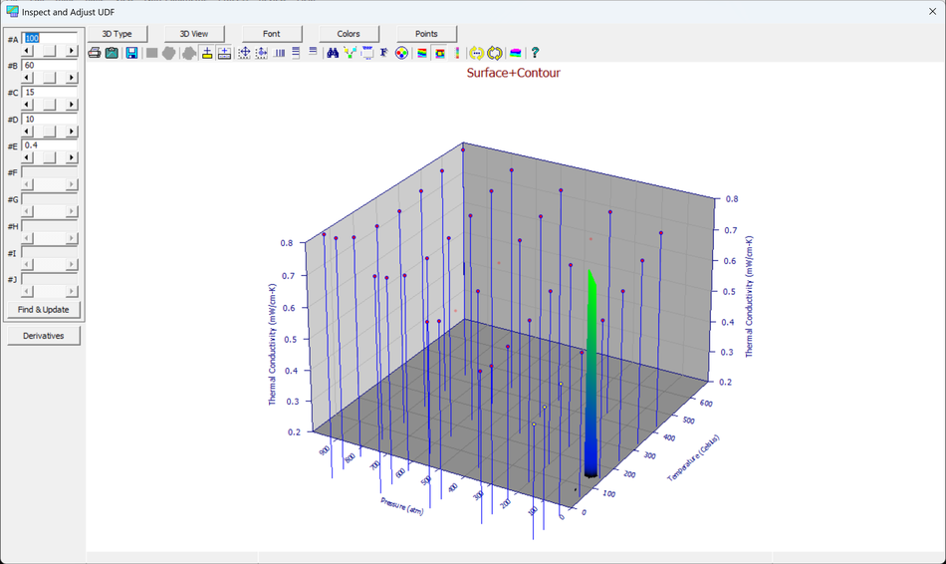Decrease parameter #A with left arrow
The height and width of the screenshot is (564, 946).
pos(27,51)
